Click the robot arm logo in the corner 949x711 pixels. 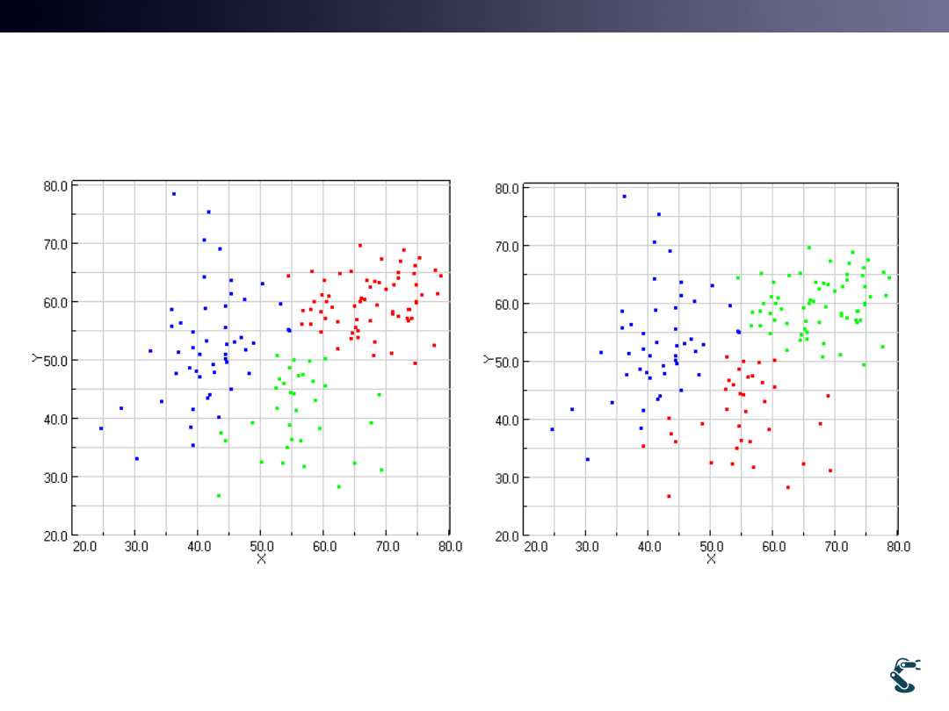905,674
